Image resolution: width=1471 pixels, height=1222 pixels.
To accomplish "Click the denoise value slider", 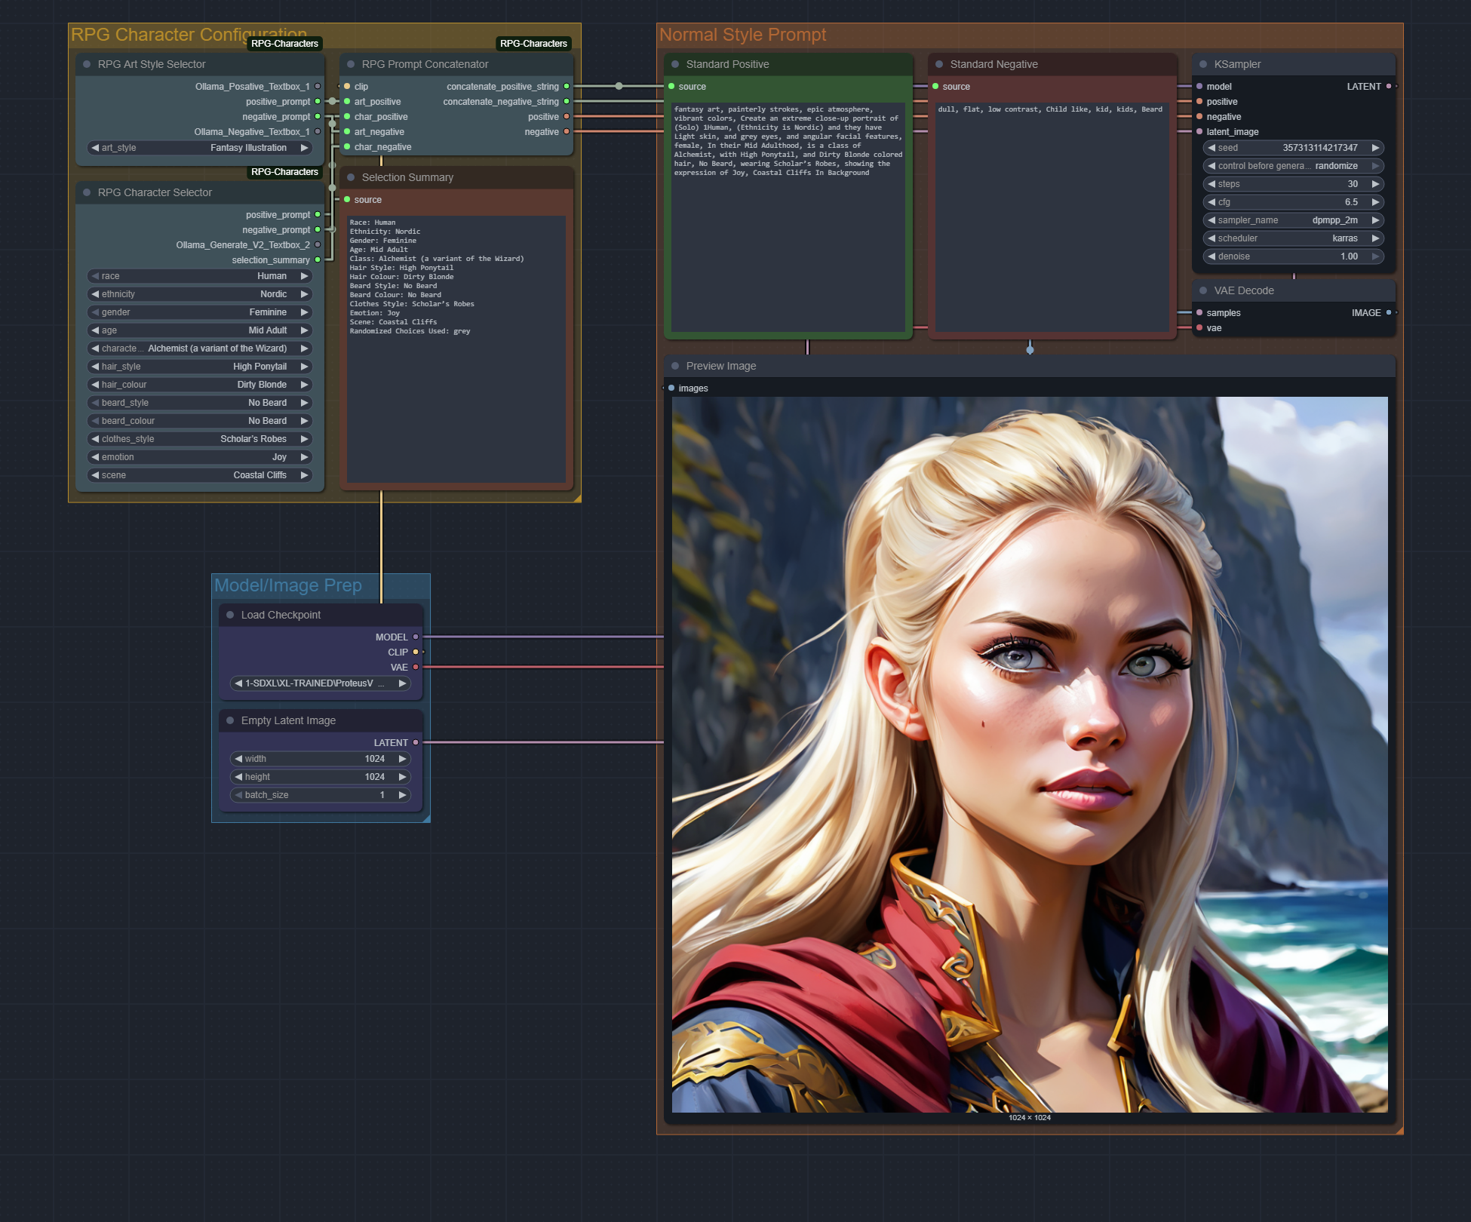I will (1294, 256).
